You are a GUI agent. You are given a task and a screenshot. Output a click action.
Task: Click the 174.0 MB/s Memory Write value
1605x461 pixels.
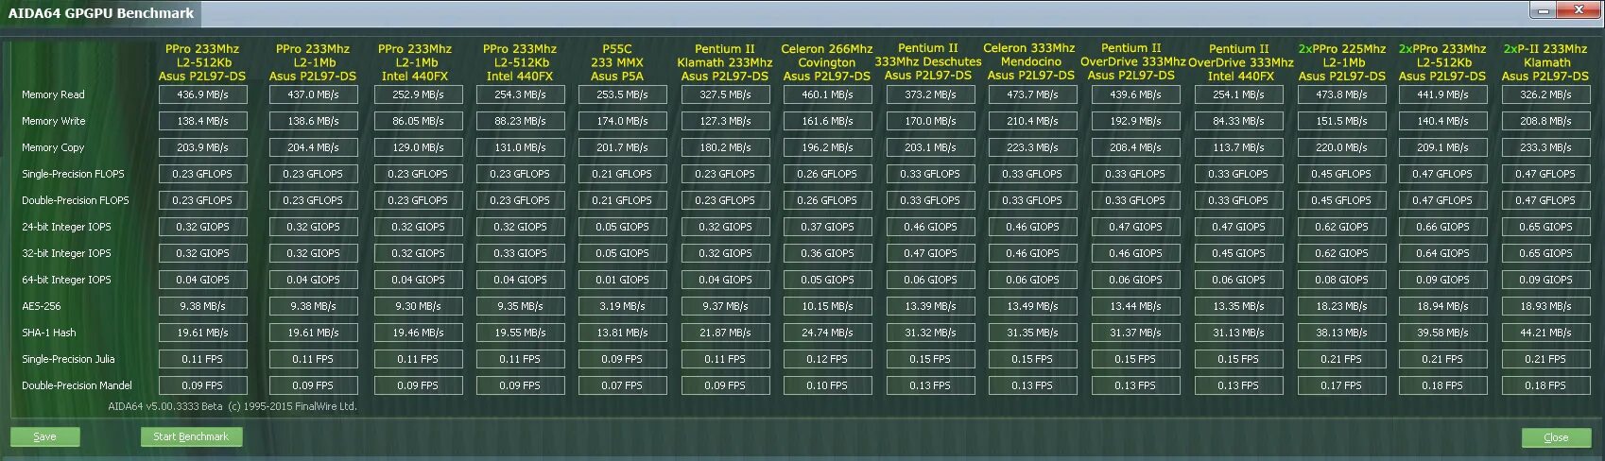622,121
